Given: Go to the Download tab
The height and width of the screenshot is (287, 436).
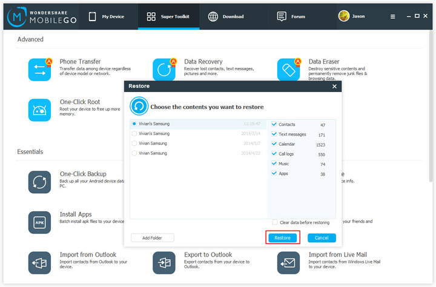Looking at the screenshot, I should [226, 16].
